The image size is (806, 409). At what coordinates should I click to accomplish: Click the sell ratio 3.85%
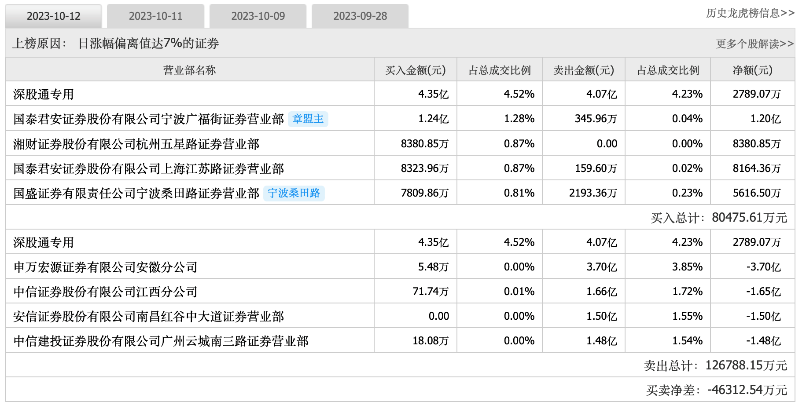click(x=688, y=267)
